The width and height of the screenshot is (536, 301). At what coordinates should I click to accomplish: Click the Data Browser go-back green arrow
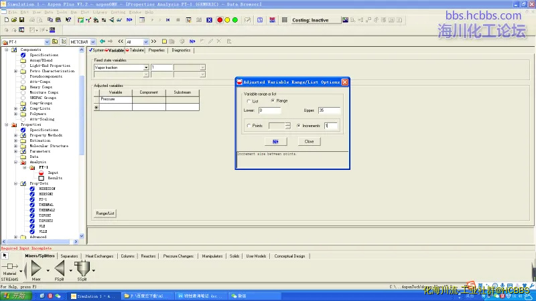[103, 41]
